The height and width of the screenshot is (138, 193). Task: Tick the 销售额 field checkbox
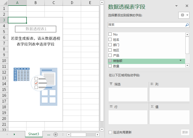point(110,61)
